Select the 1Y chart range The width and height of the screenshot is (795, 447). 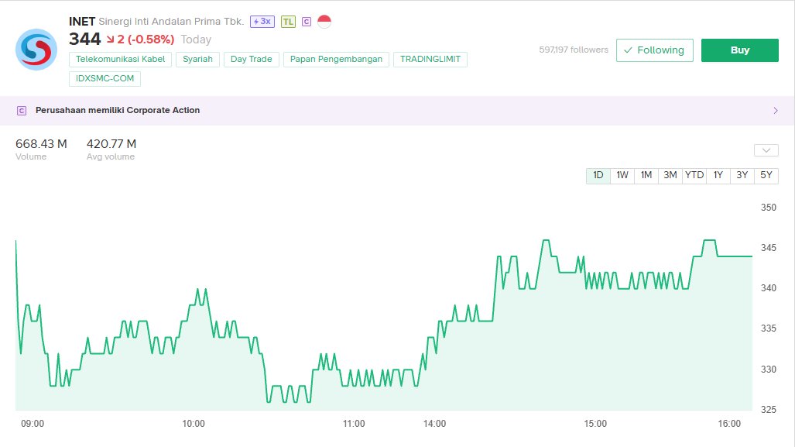tap(718, 176)
